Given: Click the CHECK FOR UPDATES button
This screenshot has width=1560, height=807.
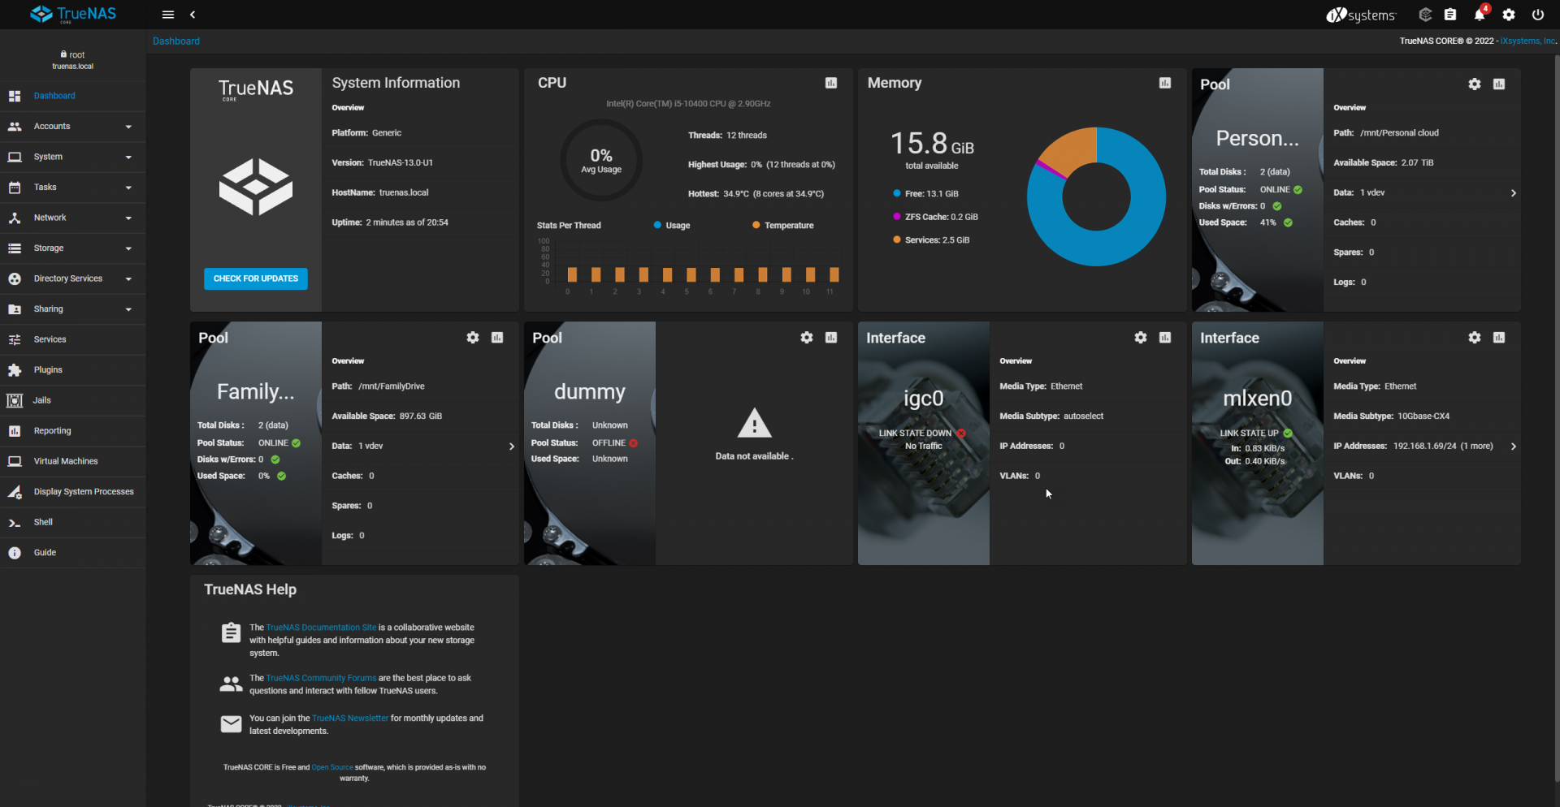Looking at the screenshot, I should click(256, 278).
